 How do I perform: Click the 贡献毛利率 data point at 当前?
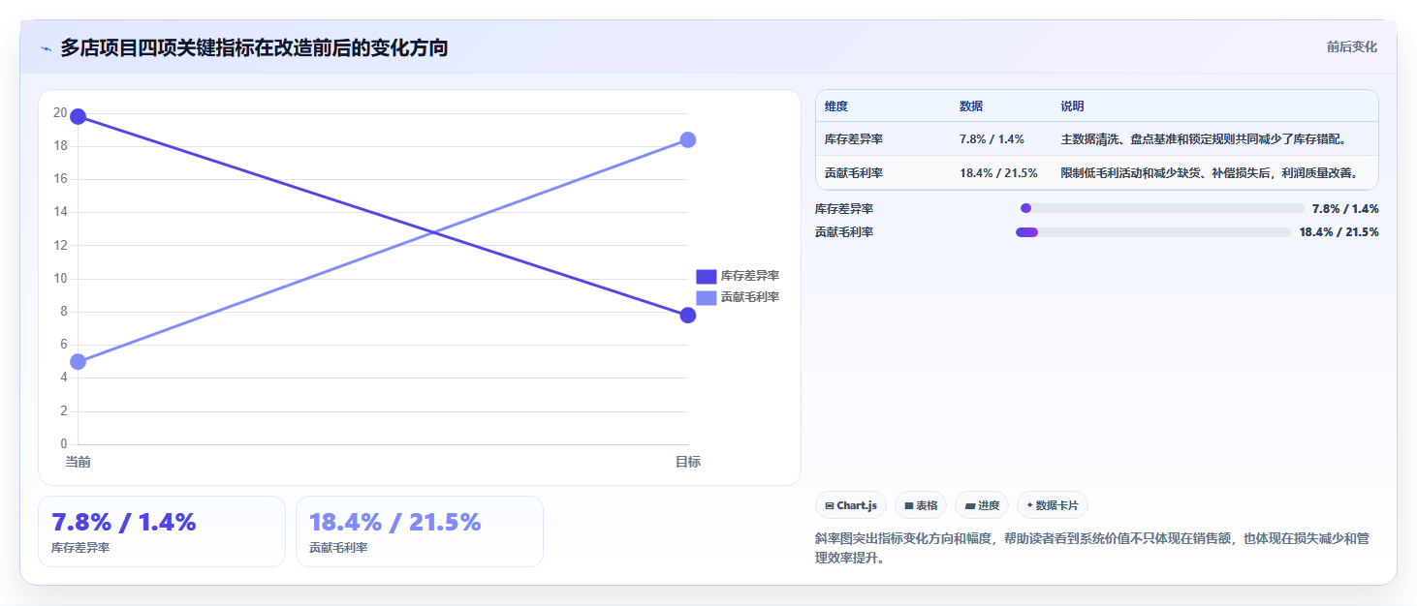(x=79, y=362)
